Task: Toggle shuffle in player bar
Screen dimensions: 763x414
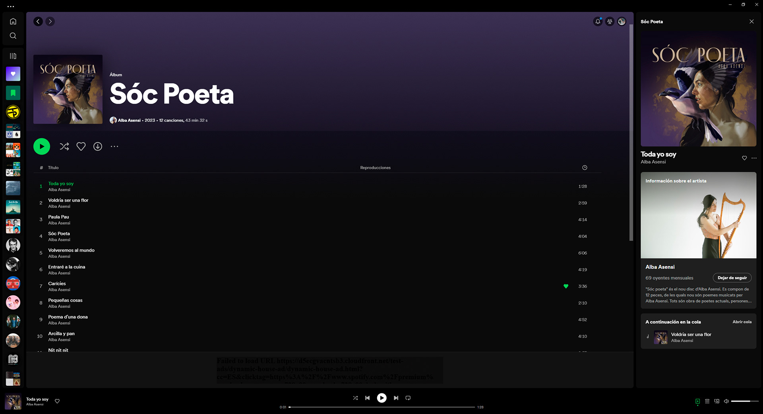Action: click(355, 398)
